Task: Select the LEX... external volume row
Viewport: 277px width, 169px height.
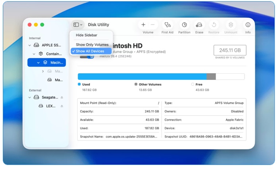Action: (47, 106)
